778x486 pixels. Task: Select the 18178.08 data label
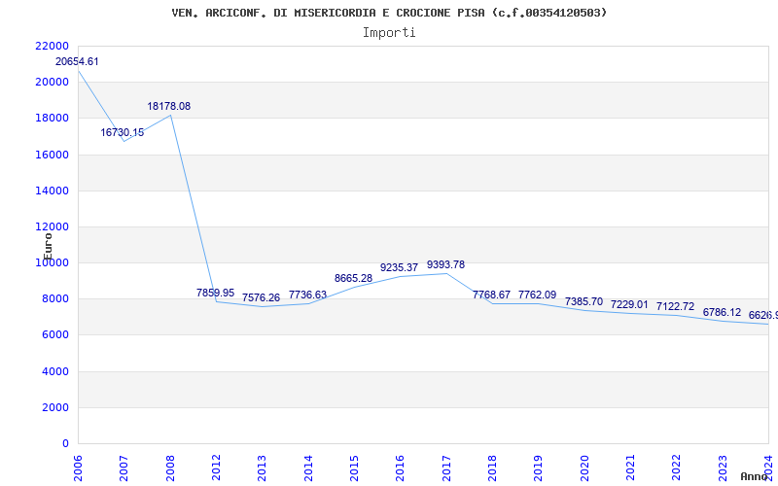168,106
